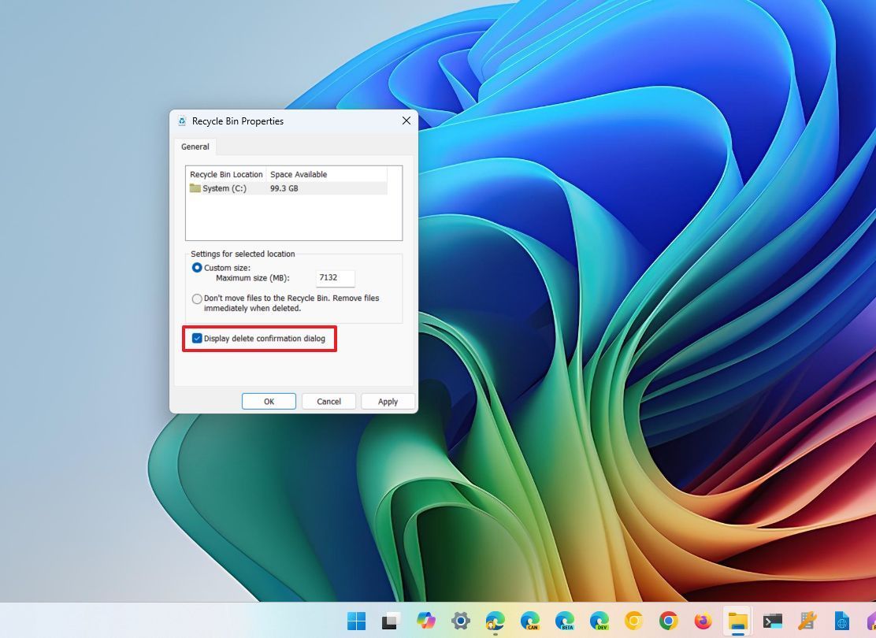This screenshot has height=638, width=876.
Task: Click the Apply button
Action: [387, 401]
